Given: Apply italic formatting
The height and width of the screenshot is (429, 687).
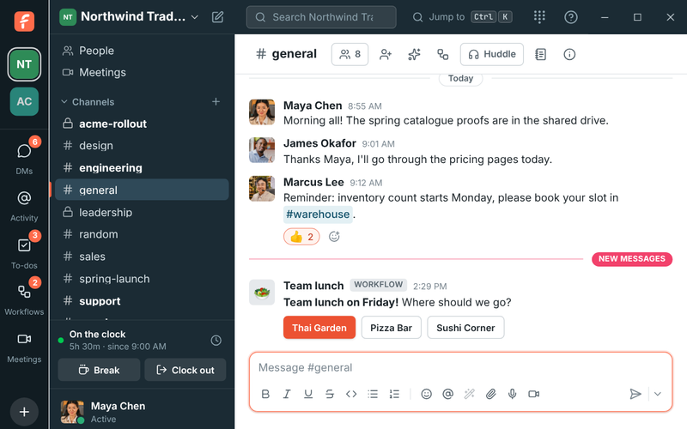Looking at the screenshot, I should (287, 394).
